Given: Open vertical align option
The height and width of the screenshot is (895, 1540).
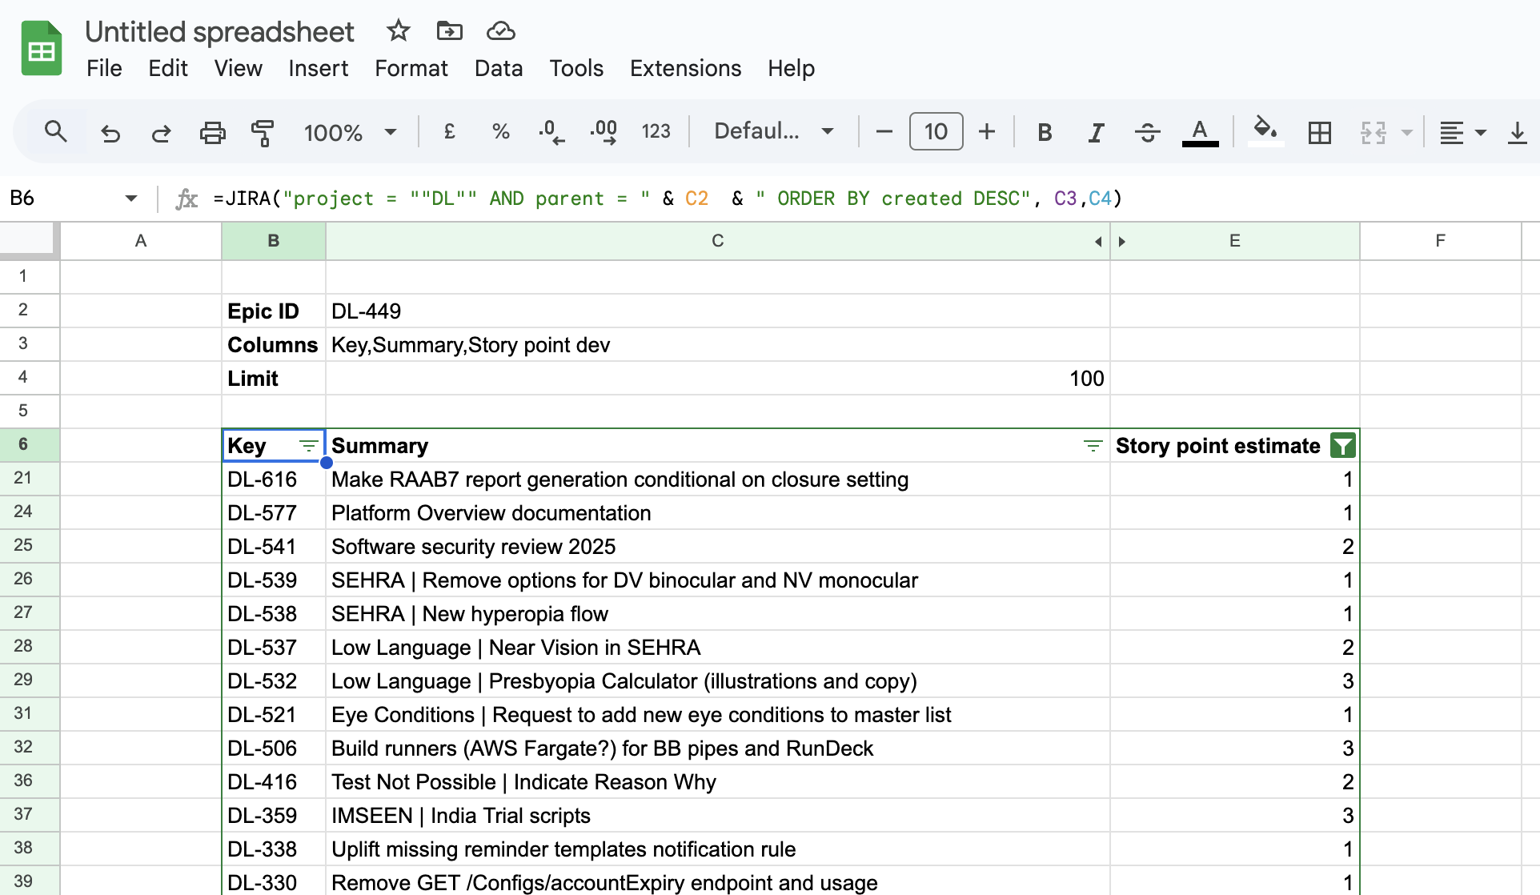Looking at the screenshot, I should point(1517,132).
